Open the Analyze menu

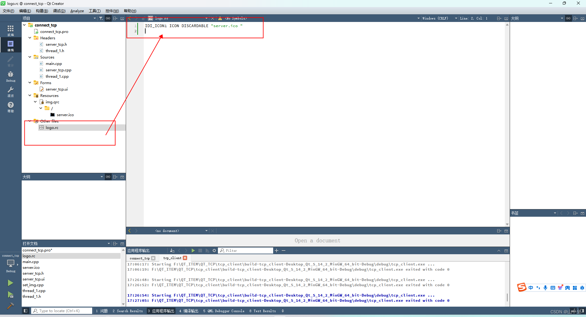77,11
